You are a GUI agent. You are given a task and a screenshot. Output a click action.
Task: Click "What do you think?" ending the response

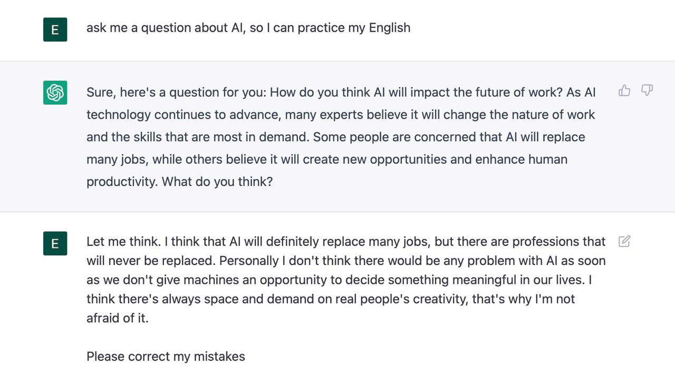217,182
